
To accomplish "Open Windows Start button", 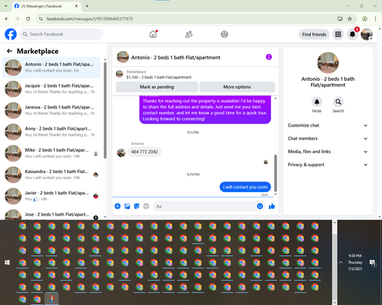I will pyautogui.click(x=7, y=262).
